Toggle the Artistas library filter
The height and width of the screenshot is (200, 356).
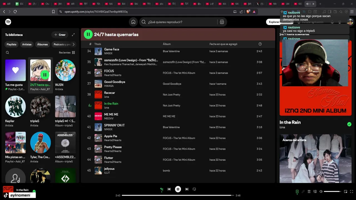pos(27,44)
